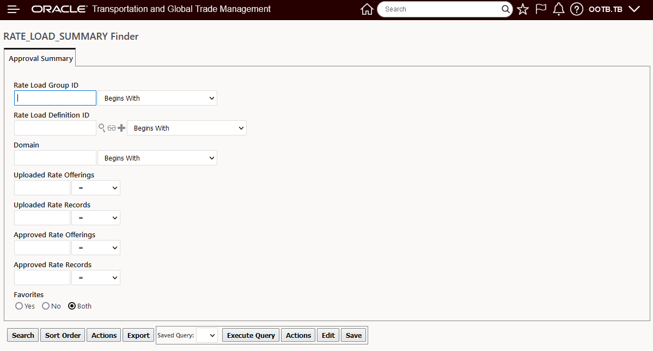Open Approved Rate Records operator dropdown
This screenshot has height=351, width=653.
[x=96, y=278]
